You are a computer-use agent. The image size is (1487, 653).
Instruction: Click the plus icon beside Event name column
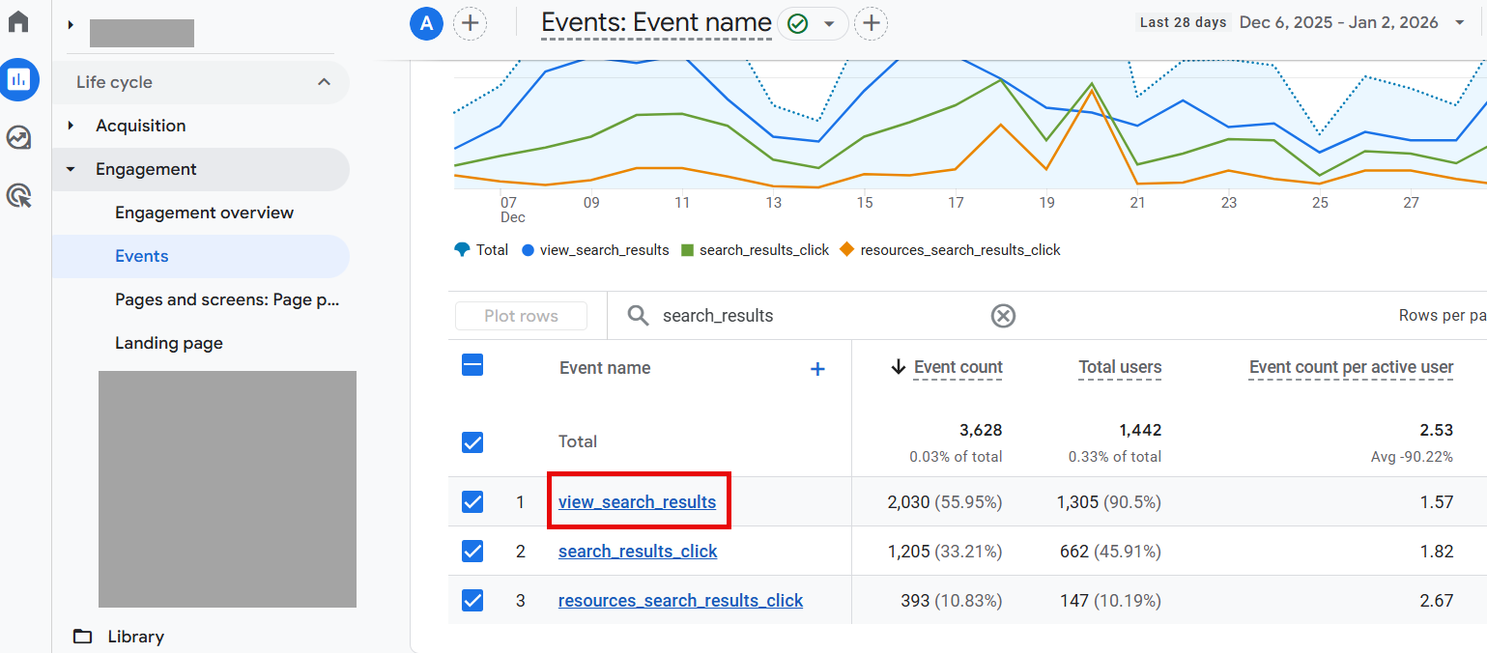coord(817,369)
